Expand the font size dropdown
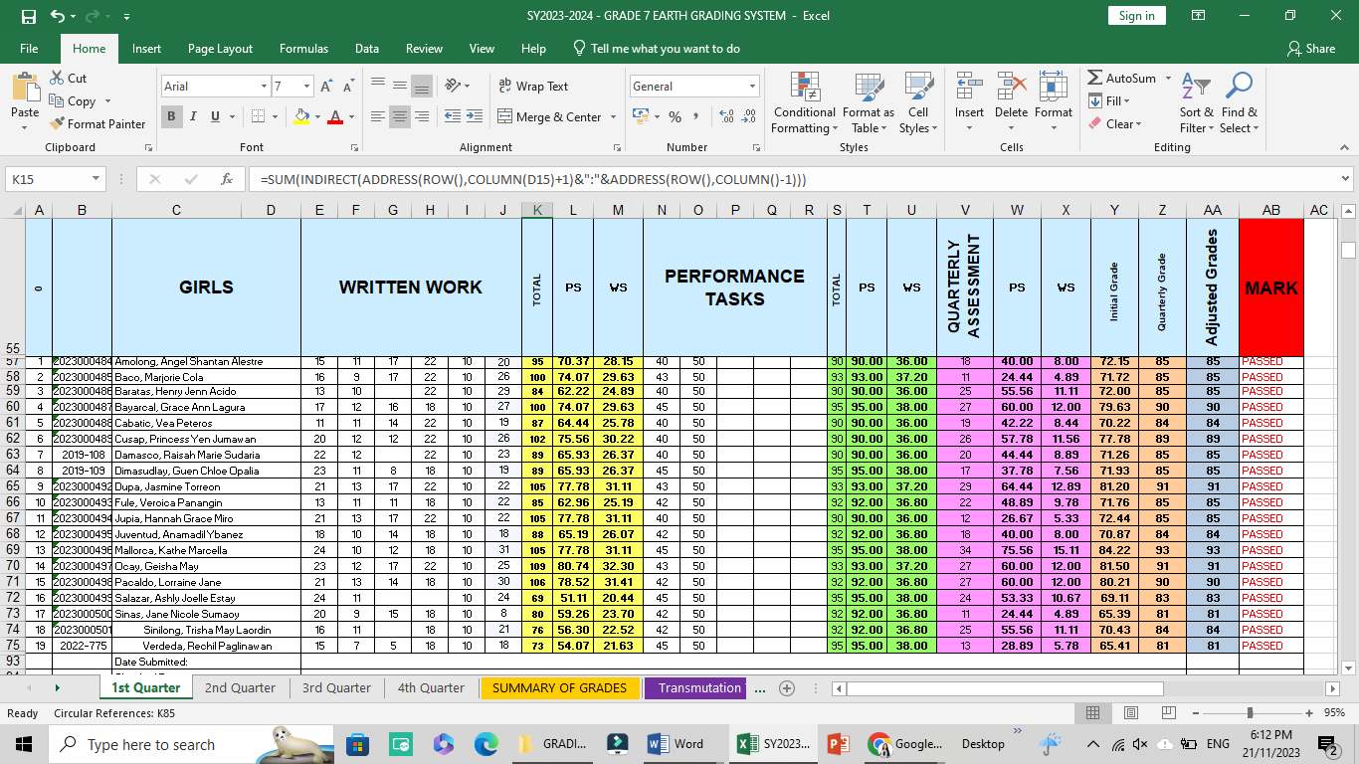Screen dimensions: 1359x764 [307, 87]
